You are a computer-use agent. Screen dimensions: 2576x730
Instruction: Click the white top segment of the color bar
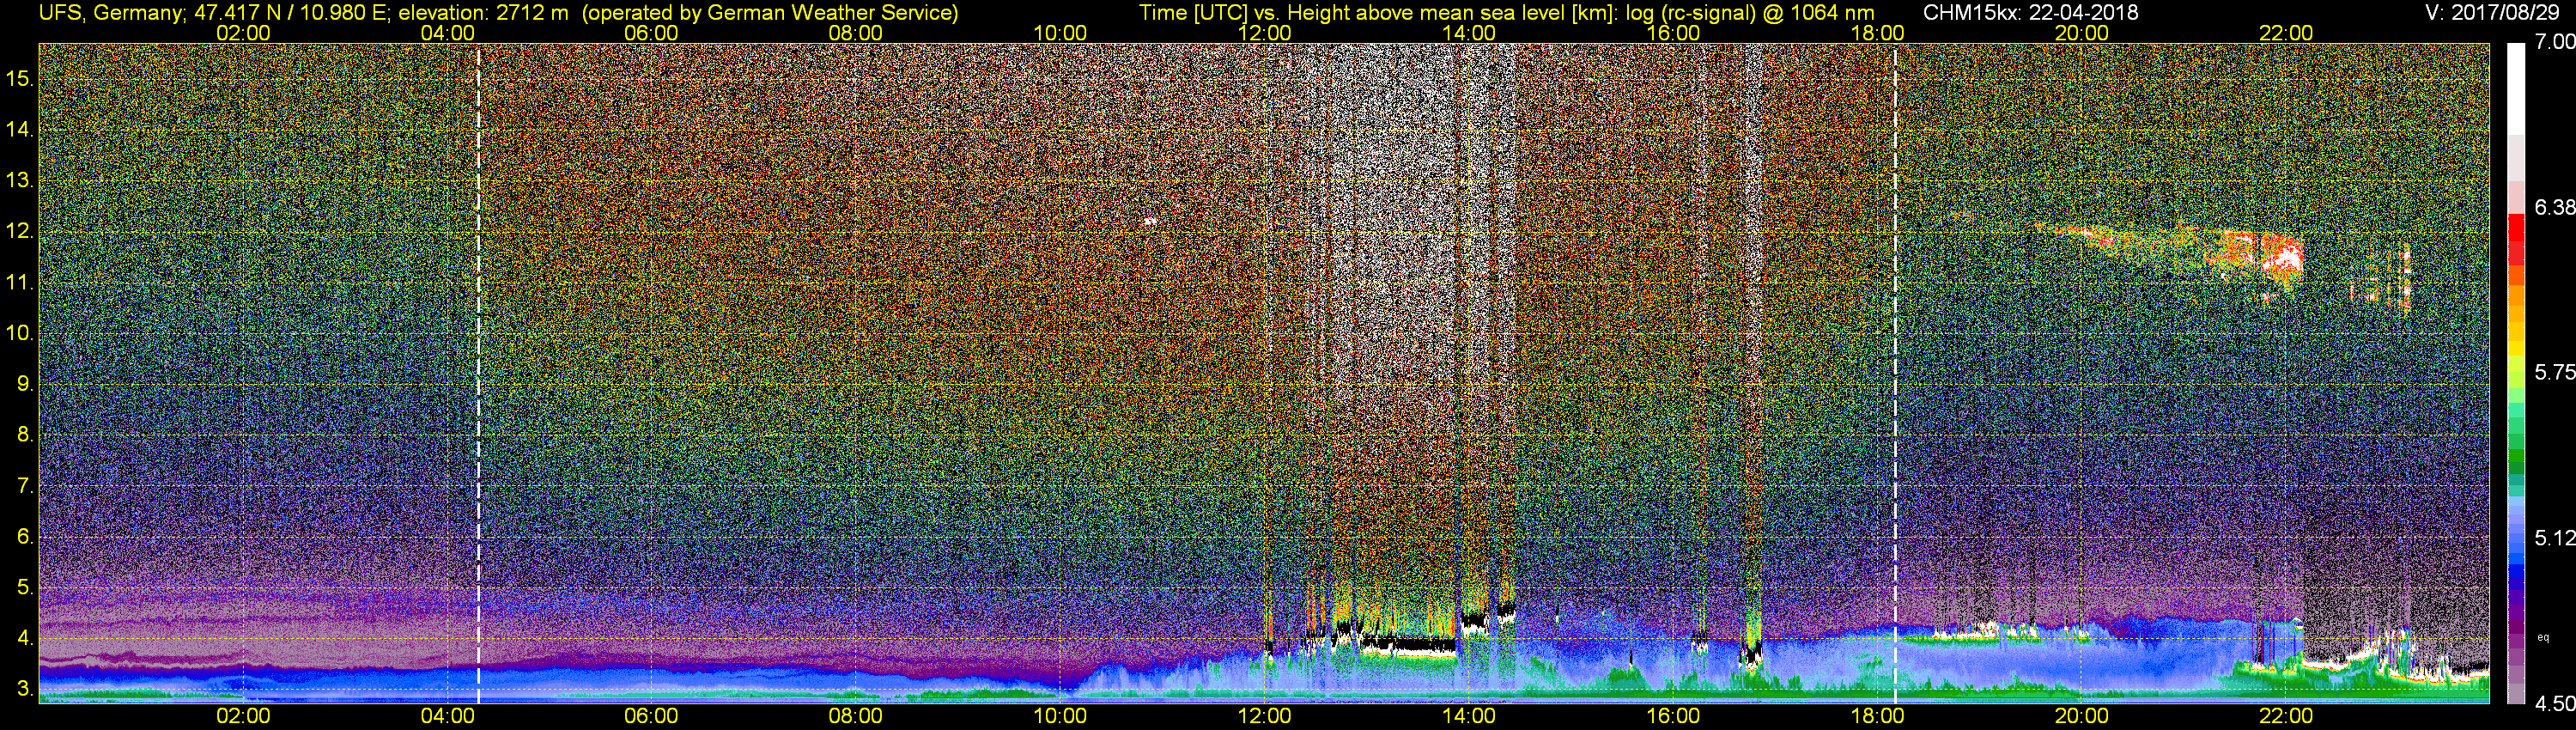pos(2516,90)
